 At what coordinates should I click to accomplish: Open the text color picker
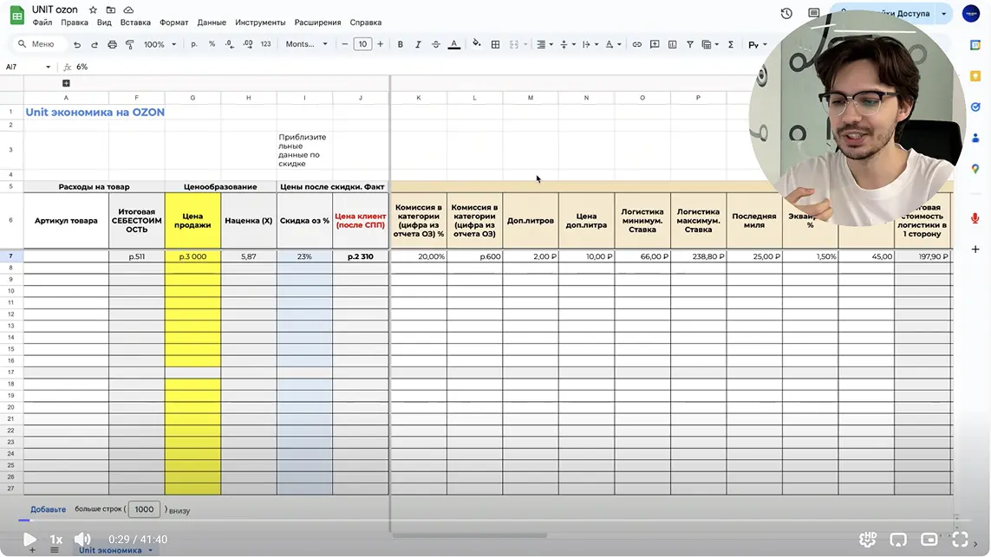[x=453, y=44]
